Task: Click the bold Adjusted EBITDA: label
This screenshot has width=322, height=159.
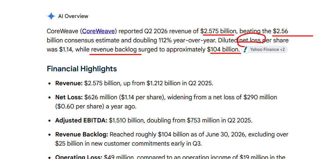Action: 81,120
